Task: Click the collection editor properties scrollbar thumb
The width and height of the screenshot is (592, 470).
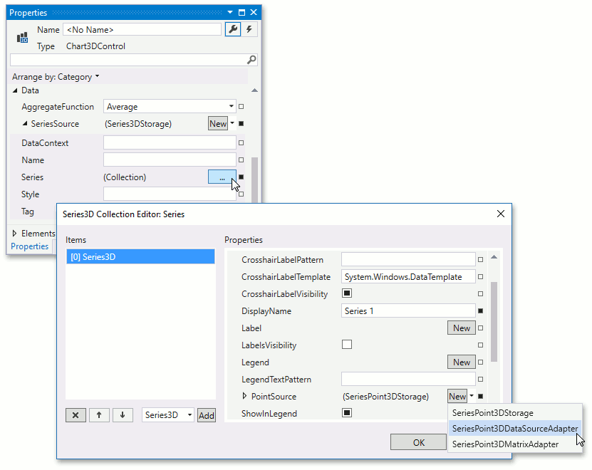Action: pyautogui.click(x=494, y=322)
